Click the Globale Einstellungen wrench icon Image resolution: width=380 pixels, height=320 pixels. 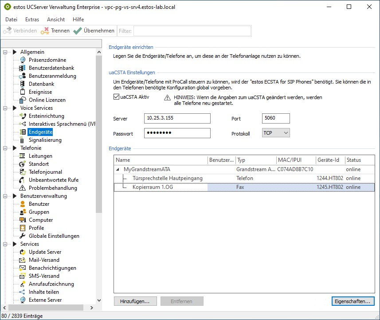coord(23,236)
